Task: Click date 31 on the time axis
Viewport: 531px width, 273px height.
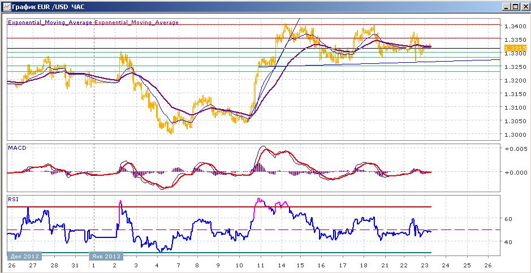Action: 76,265
